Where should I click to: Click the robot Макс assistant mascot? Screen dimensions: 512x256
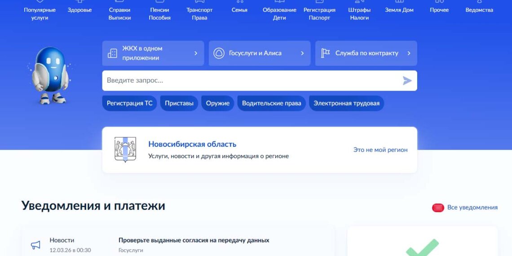[50, 75]
